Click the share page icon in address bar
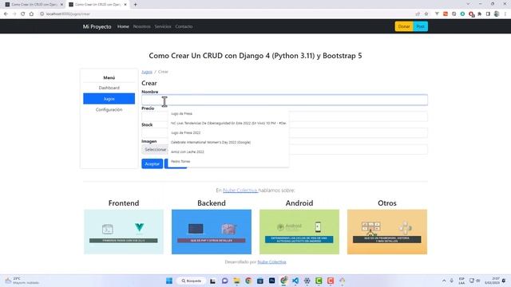The width and height of the screenshot is (511, 287). 418,14
